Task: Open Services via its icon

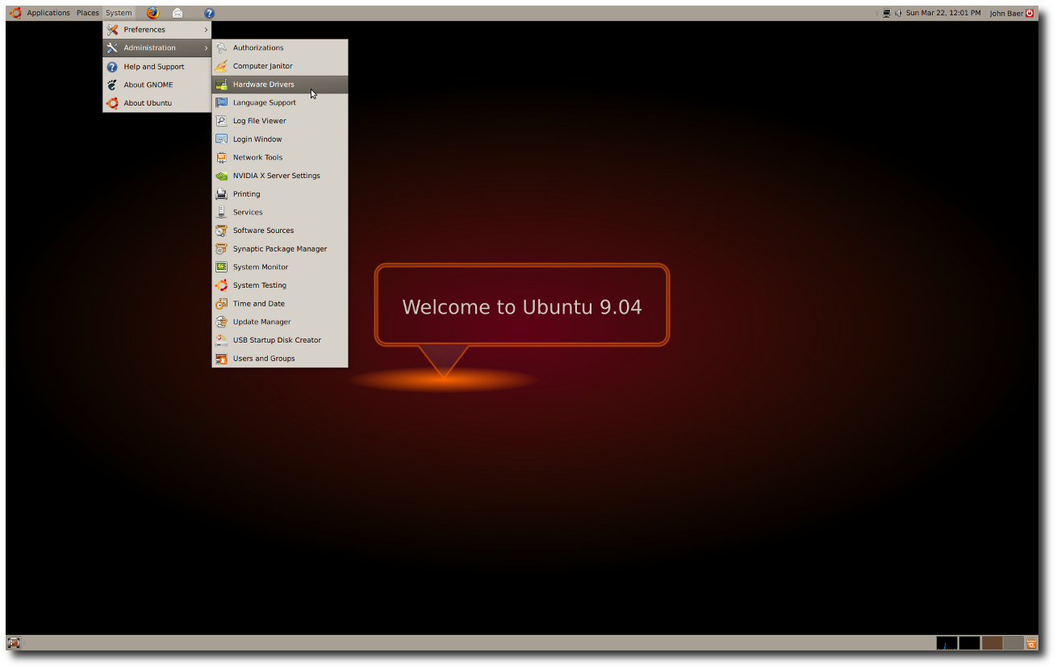Action: pos(221,212)
